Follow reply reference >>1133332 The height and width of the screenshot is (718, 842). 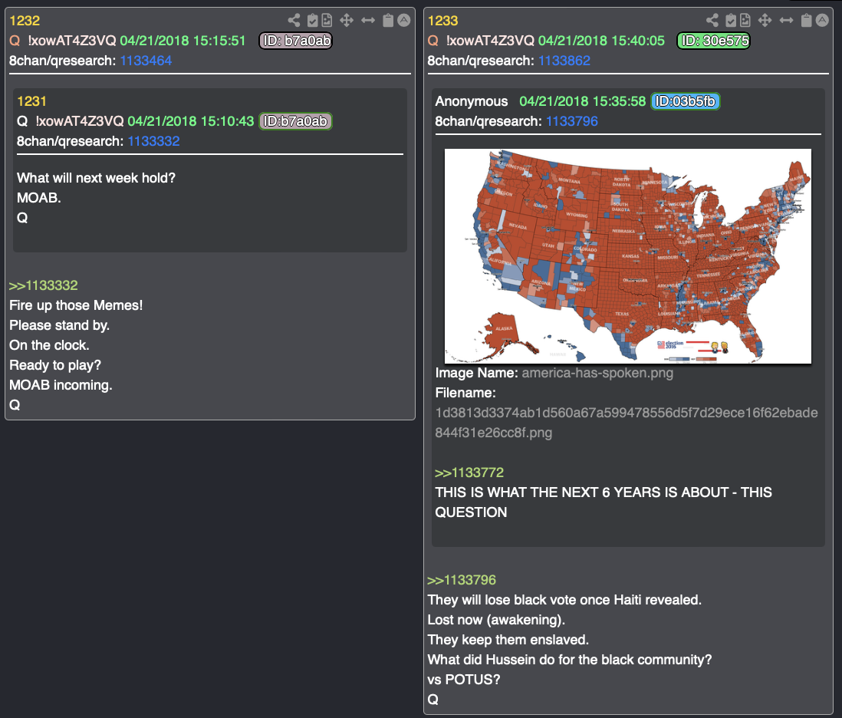pos(44,285)
